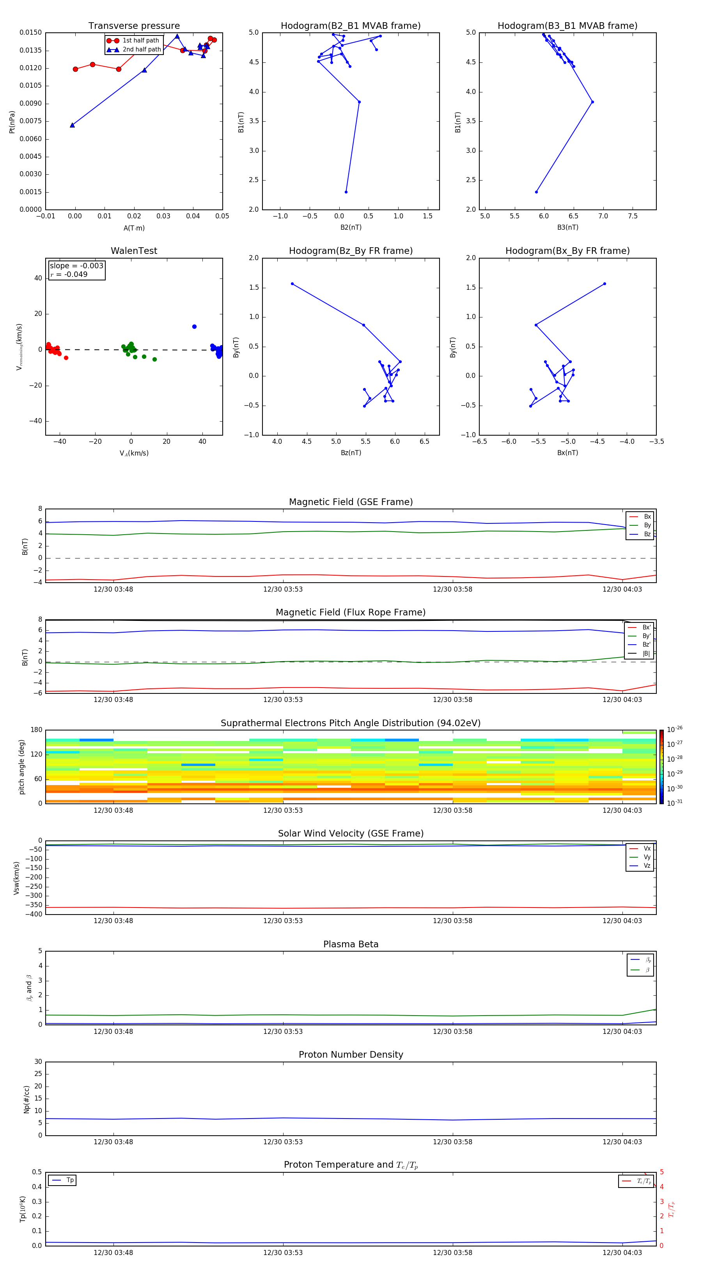Click the lowest blue triangle in Transverse pressure
The height and width of the screenshot is (1287, 702).
tap(73, 125)
